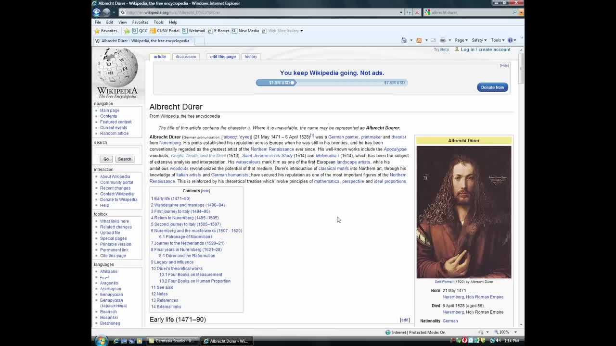This screenshot has height=346, width=616.
Task: Click the Wikipedia globe logo
Action: tap(117, 73)
